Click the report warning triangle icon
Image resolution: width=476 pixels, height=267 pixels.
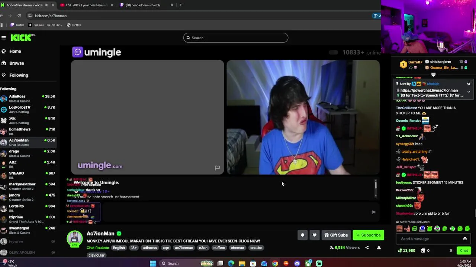point(379,247)
